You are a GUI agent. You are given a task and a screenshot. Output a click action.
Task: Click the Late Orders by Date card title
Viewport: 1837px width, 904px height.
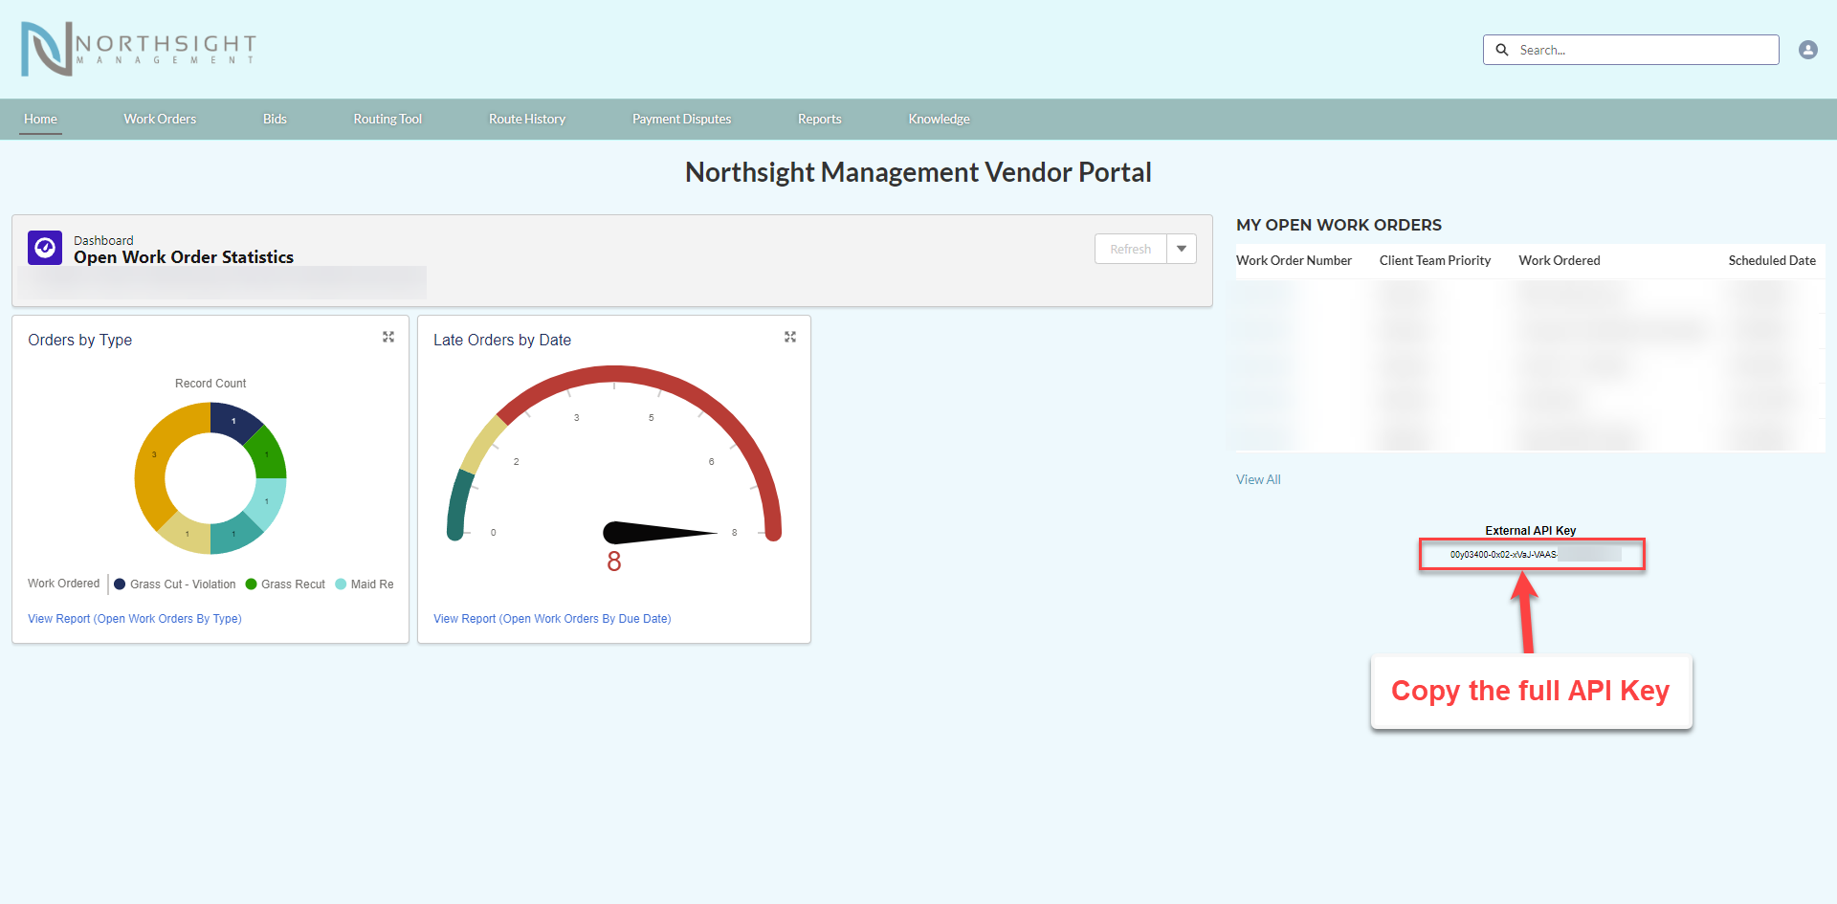pyautogui.click(x=502, y=340)
